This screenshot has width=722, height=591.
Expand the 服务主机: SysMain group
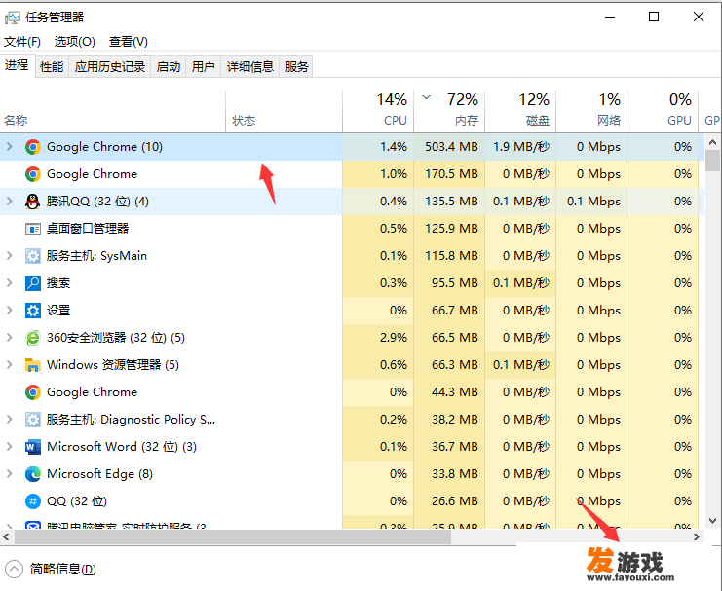[9, 256]
